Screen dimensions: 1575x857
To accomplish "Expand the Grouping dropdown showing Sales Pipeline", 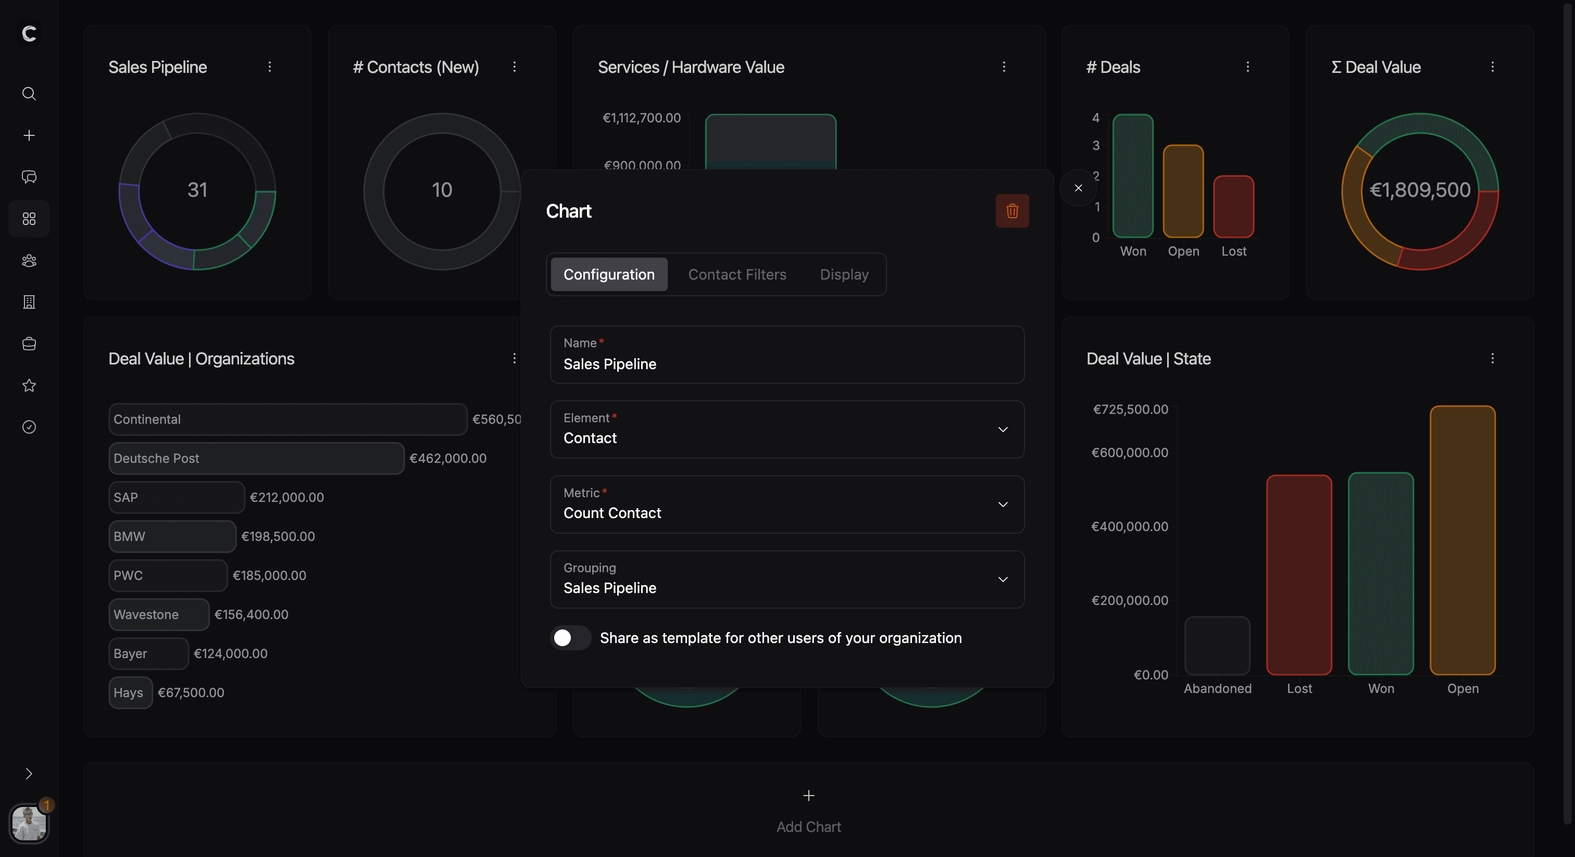I will pyautogui.click(x=1002, y=579).
